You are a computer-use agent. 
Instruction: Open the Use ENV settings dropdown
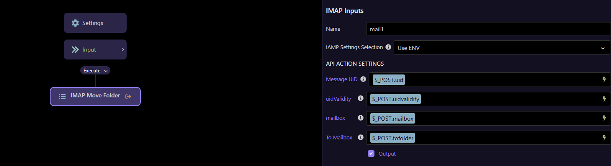click(502, 48)
